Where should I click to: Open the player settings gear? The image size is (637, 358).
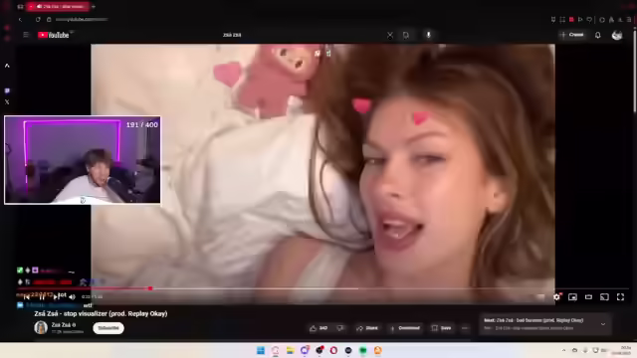tap(556, 297)
